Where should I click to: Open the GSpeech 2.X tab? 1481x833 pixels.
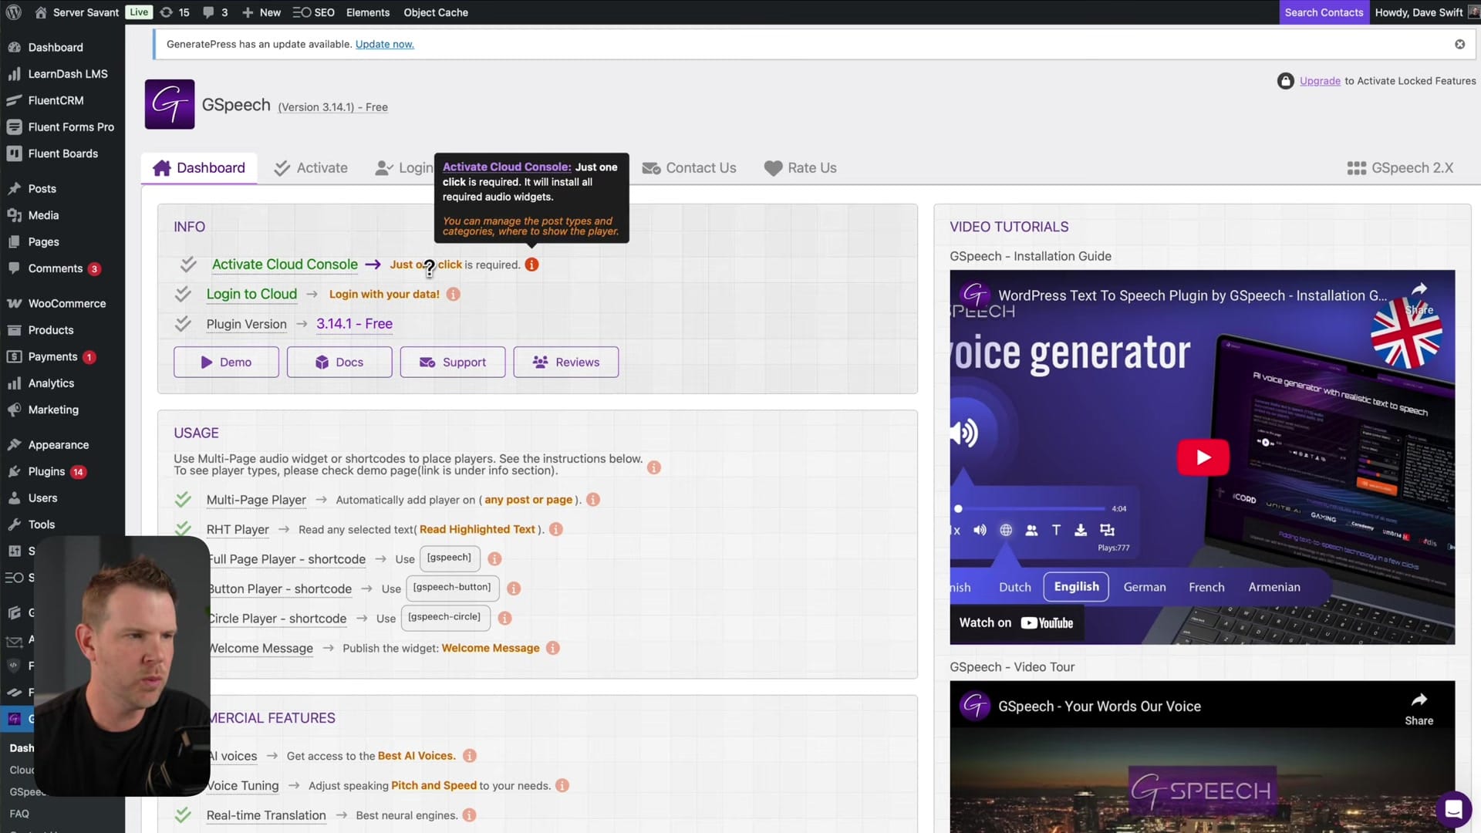pos(1400,168)
